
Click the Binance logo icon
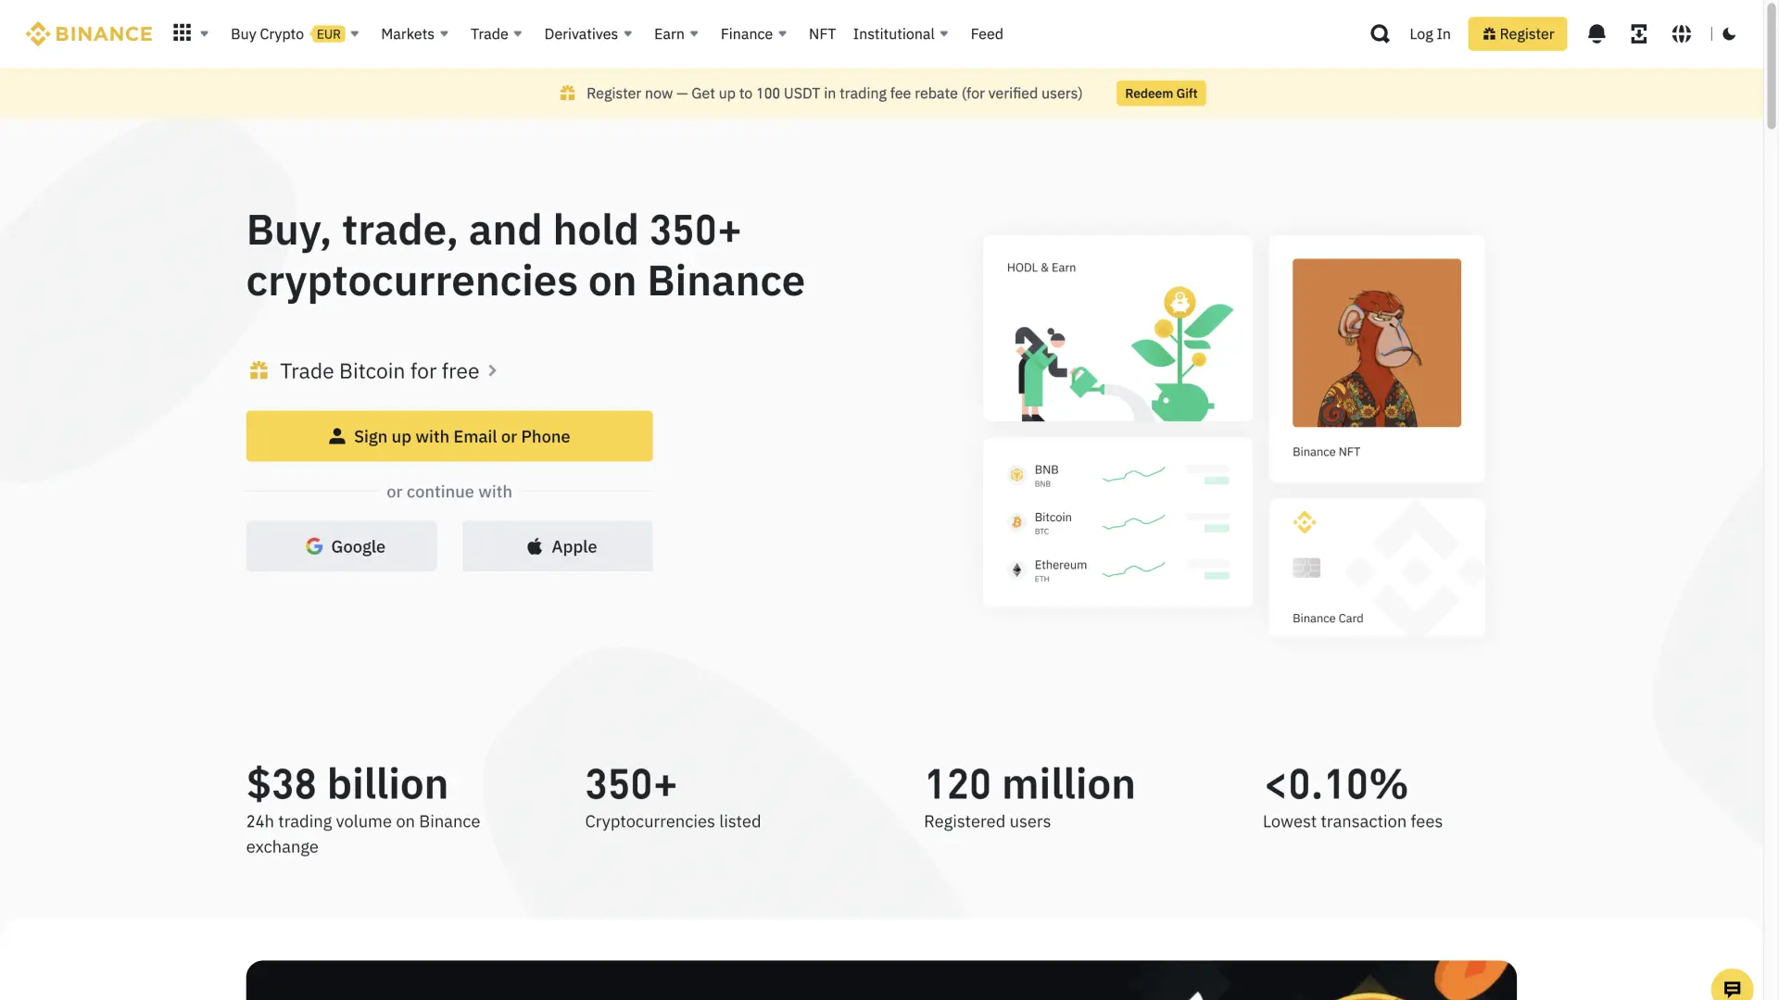(x=37, y=33)
